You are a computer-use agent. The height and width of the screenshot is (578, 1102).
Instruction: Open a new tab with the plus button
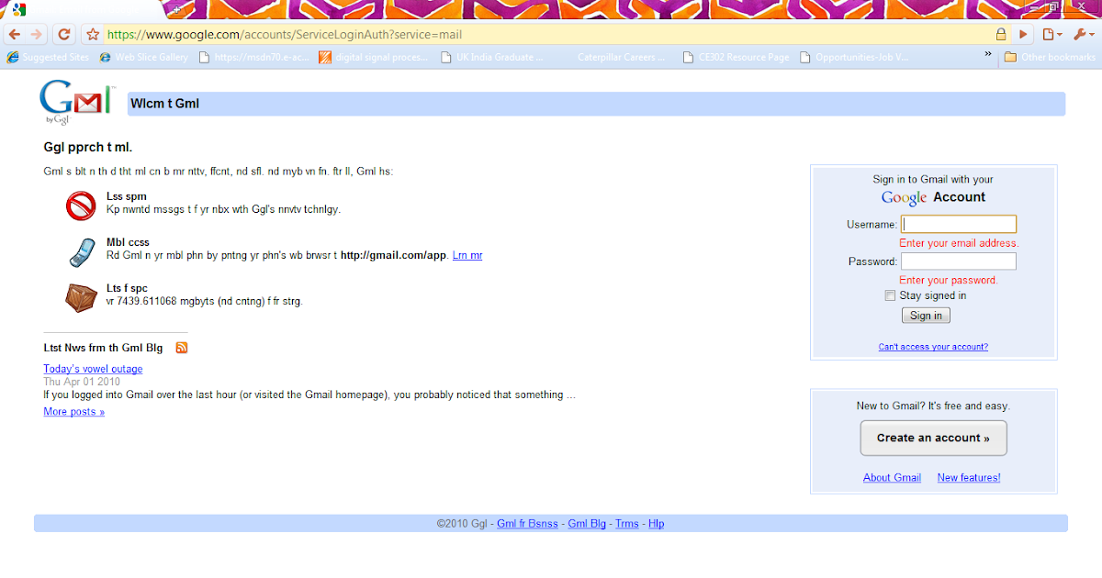(x=176, y=8)
